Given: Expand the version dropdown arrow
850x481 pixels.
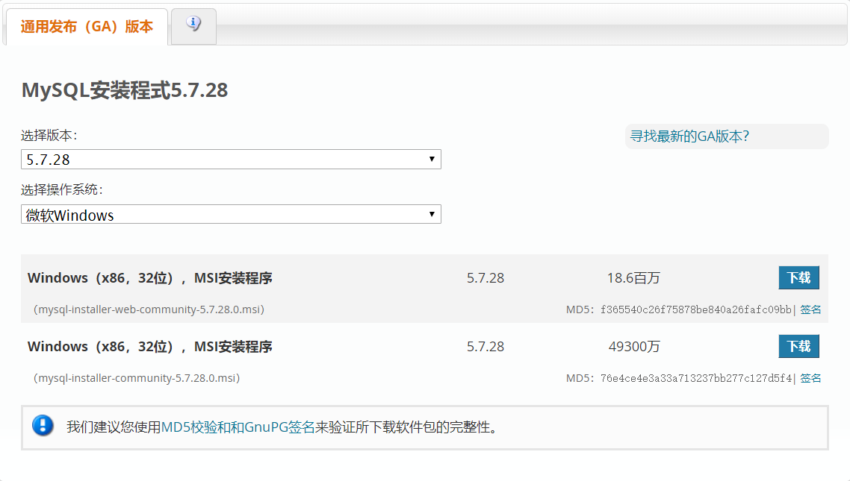Looking at the screenshot, I should click(432, 159).
